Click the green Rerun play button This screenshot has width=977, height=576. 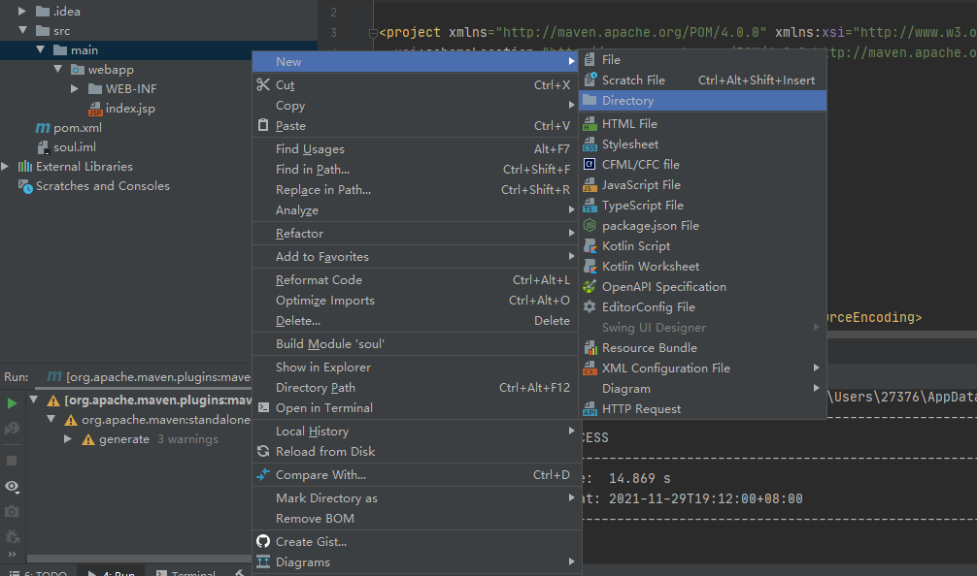point(12,403)
